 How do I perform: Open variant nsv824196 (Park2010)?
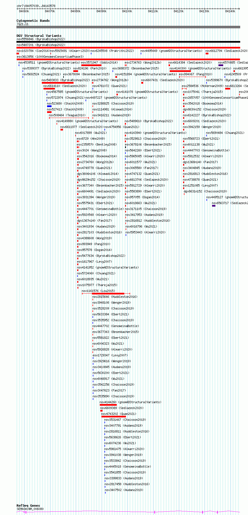90,68
